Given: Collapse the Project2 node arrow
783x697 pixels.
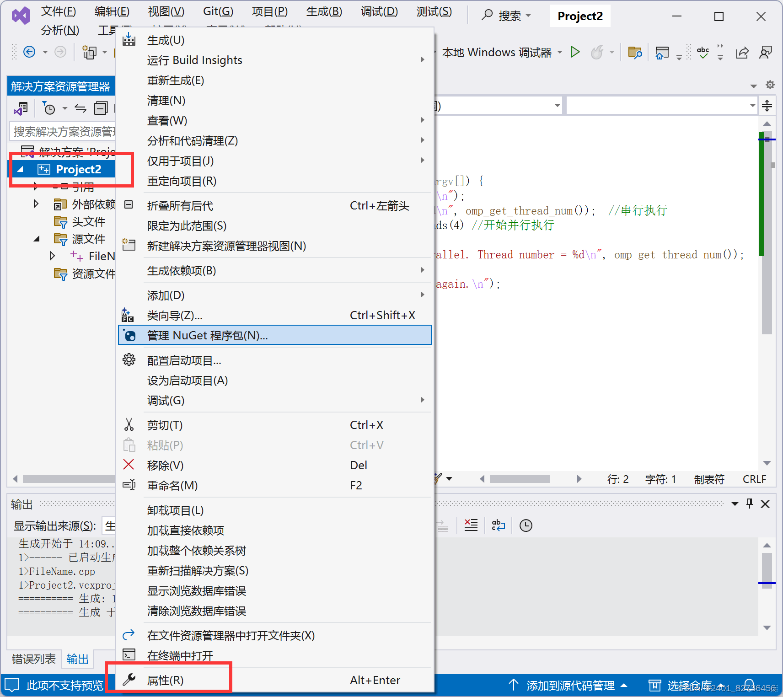Looking at the screenshot, I should pos(20,169).
